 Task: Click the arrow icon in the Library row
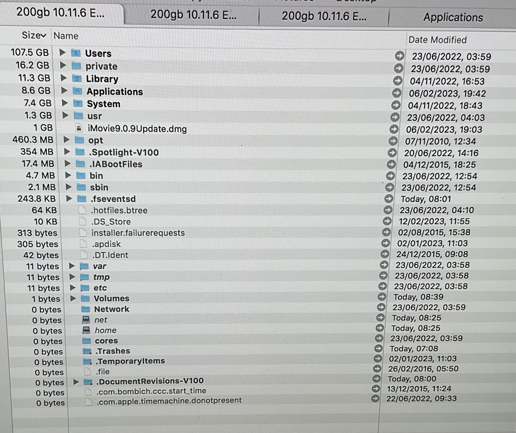[x=398, y=81]
